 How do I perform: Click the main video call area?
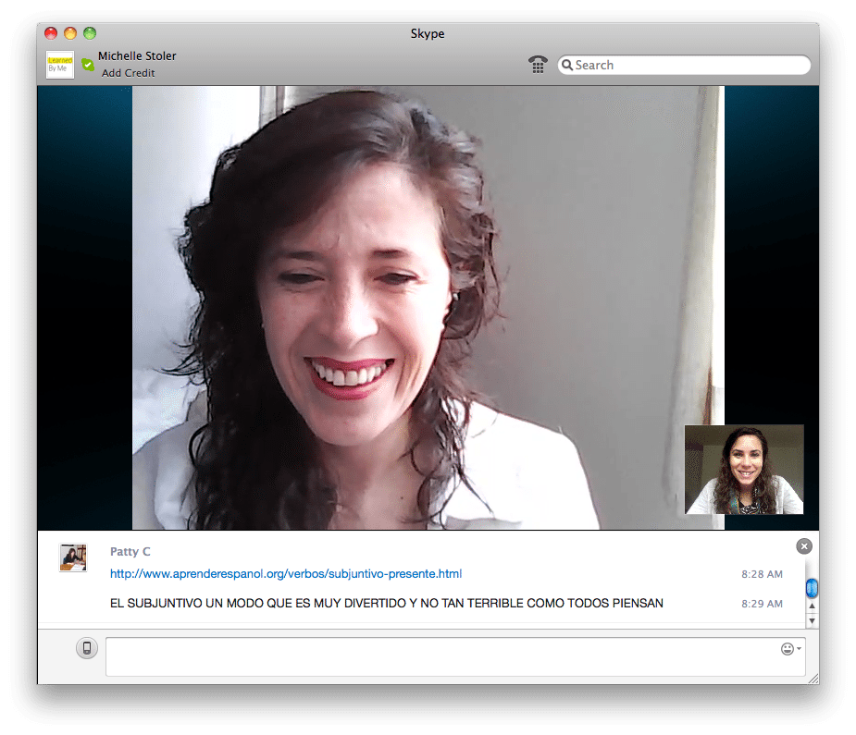(426, 305)
